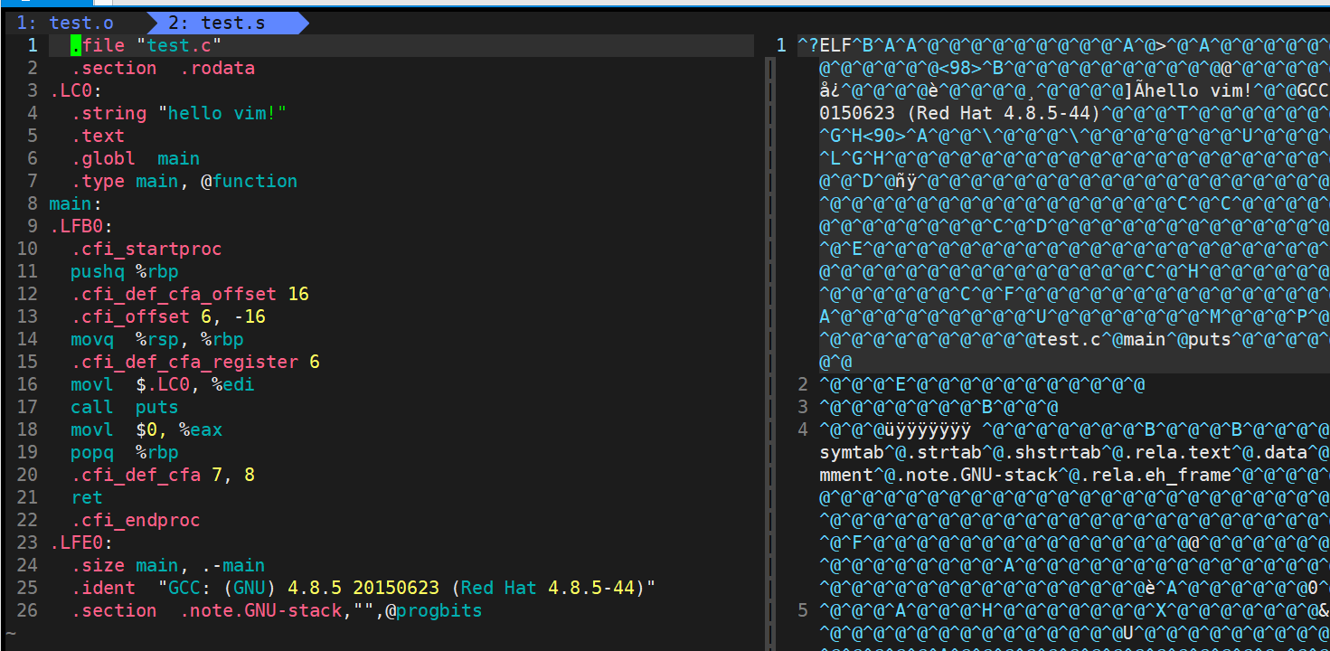Click line number 2 in right pane
This screenshot has width=1330, height=651.
click(803, 384)
